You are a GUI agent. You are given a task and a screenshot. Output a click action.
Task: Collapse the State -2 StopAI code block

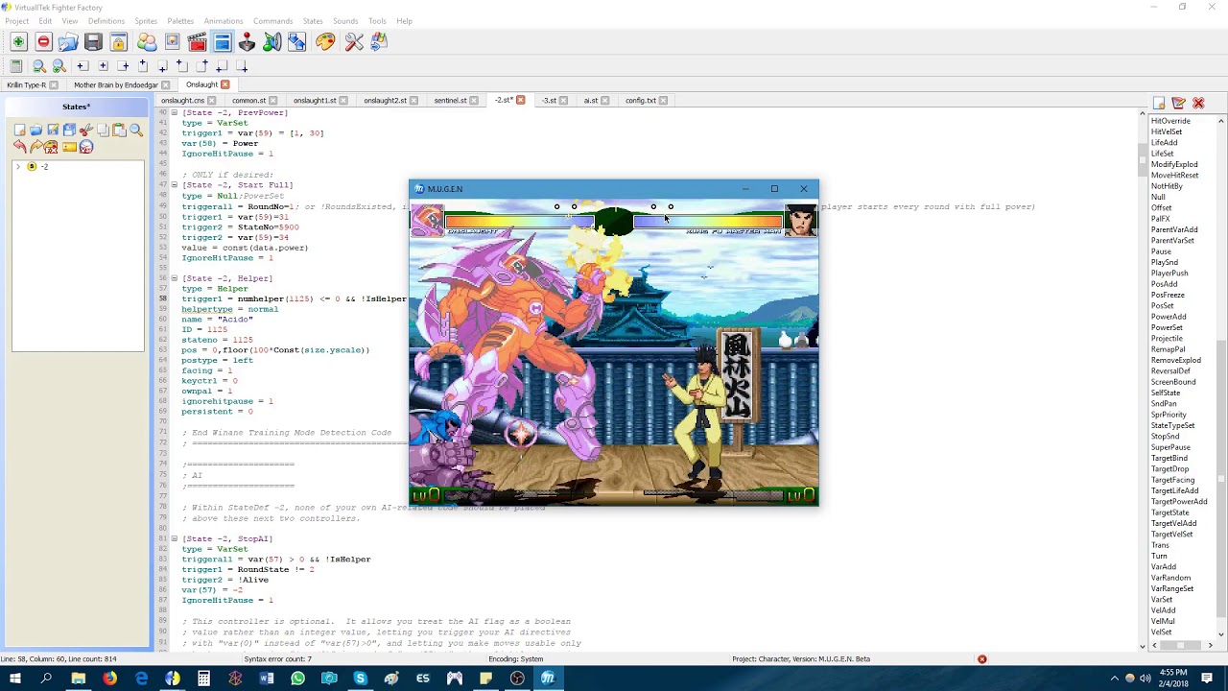[x=174, y=538]
